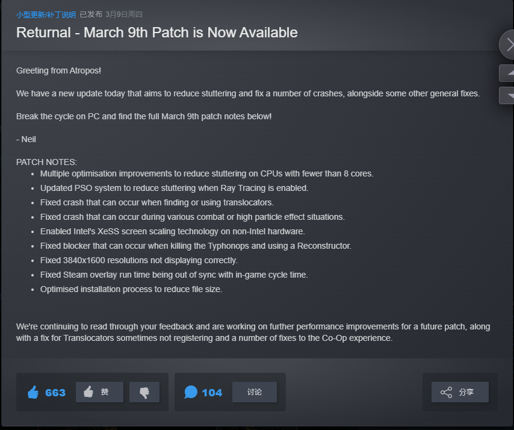Click the 已发布 3月9日周四 publish date
Viewport: 514px width, 430px height.
tap(111, 14)
